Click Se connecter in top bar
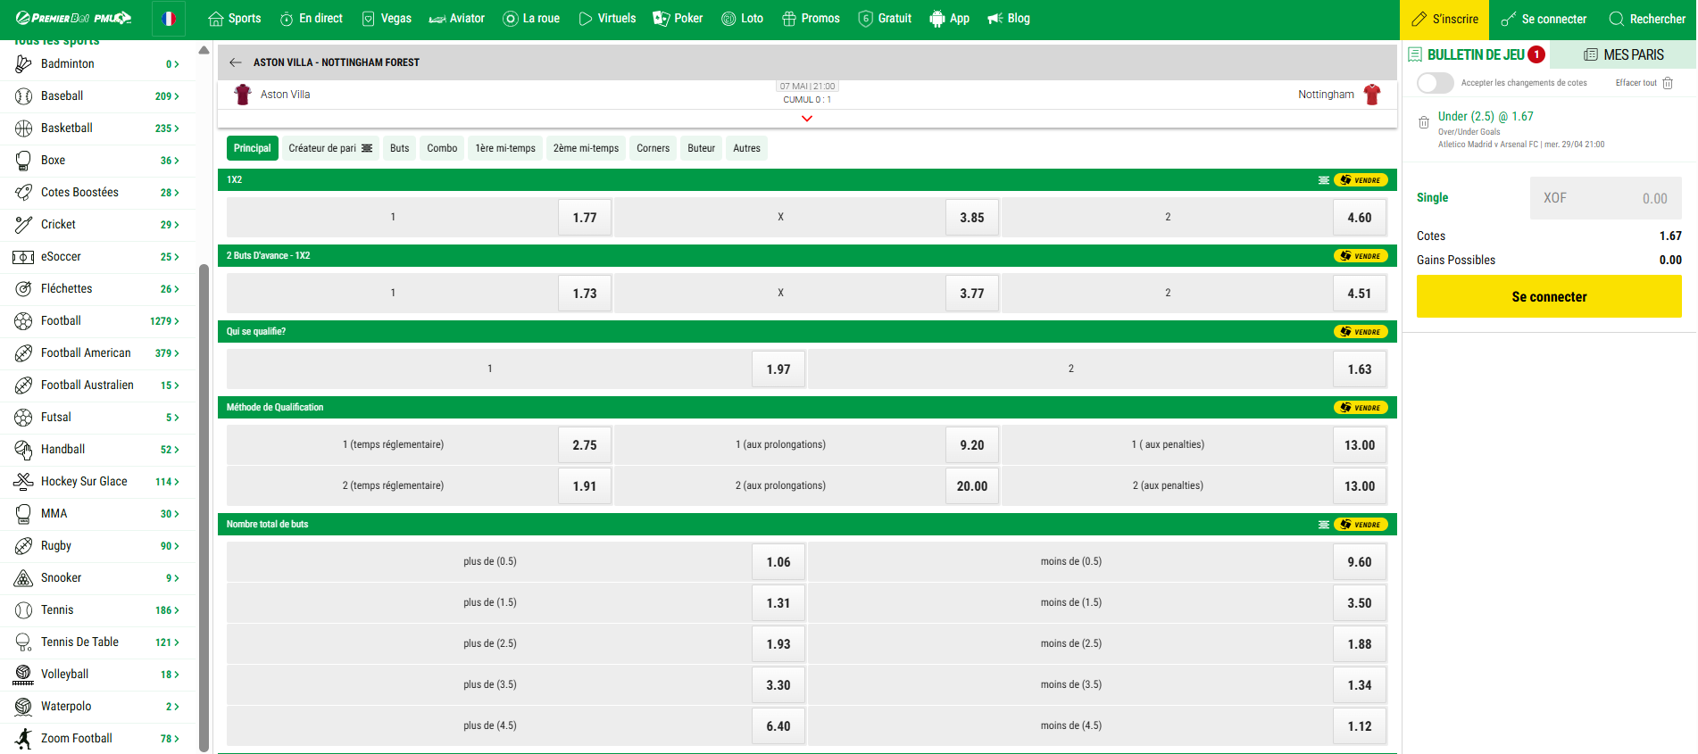The image size is (1698, 754). point(1544,19)
